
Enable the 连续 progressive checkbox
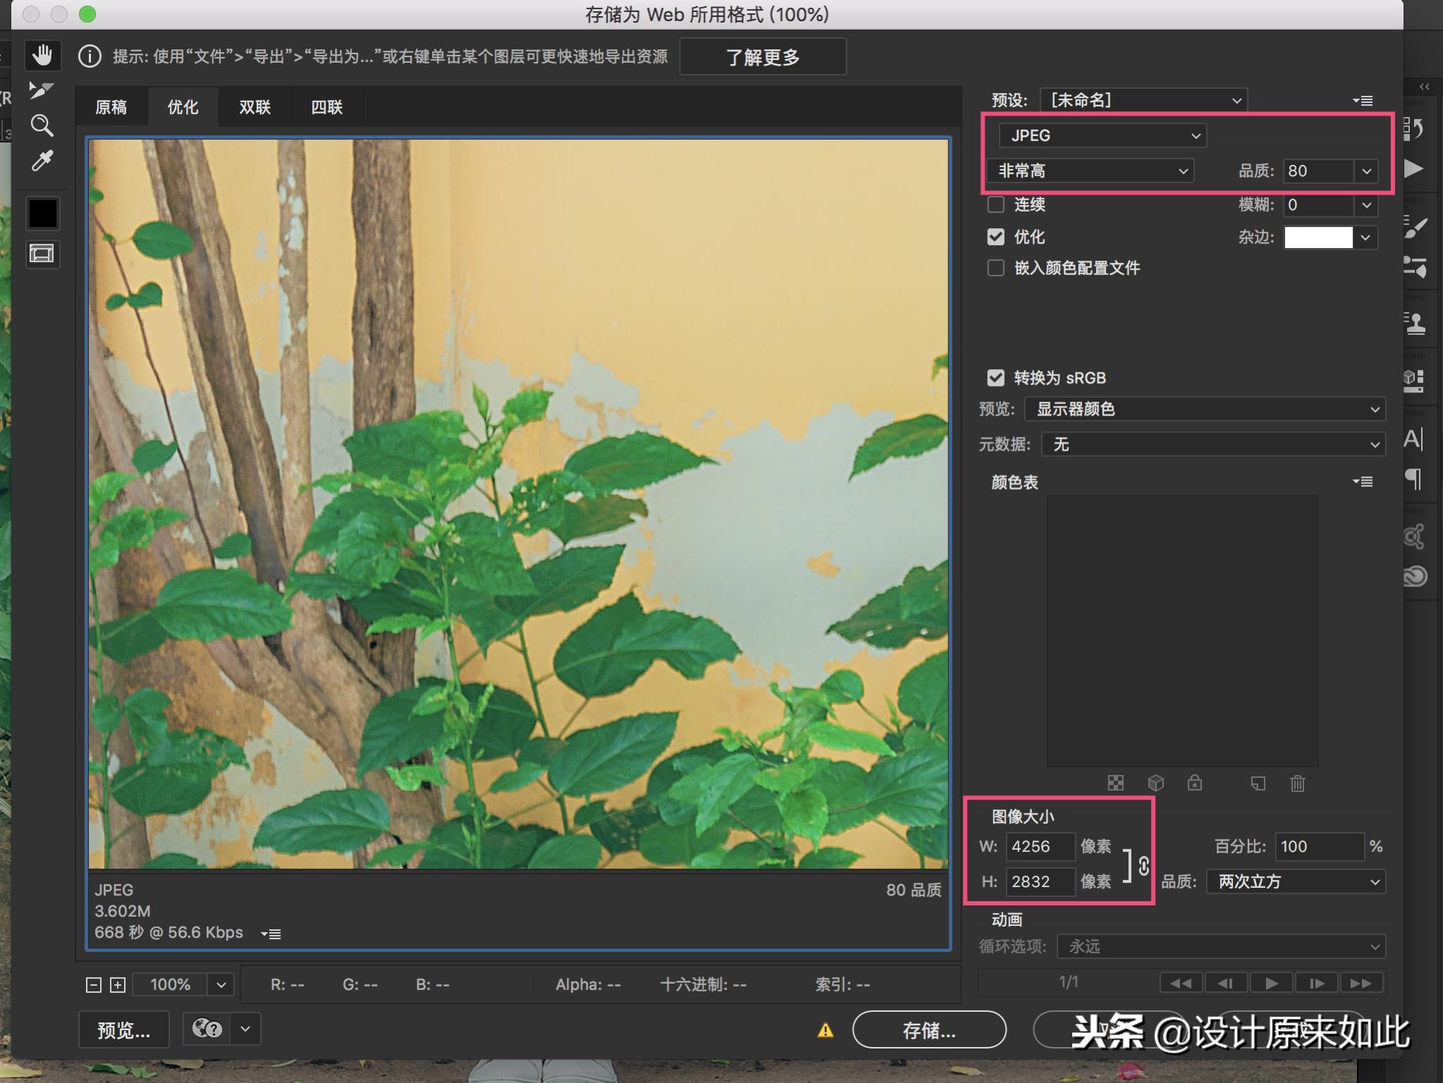point(996,205)
